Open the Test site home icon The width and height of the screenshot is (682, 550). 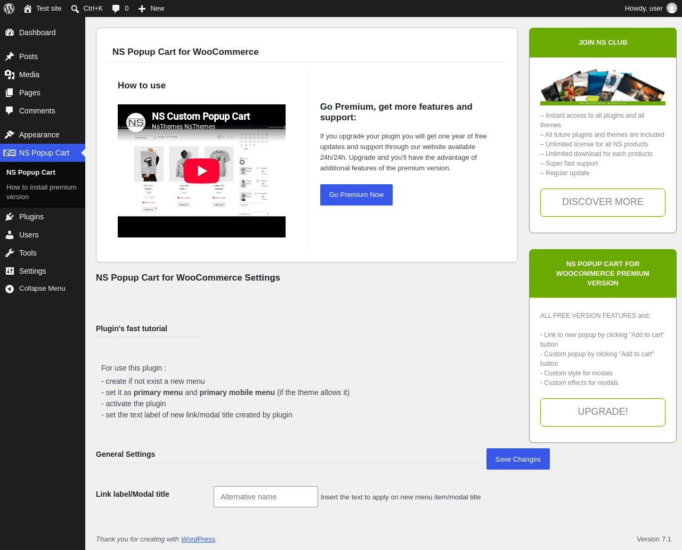[28, 9]
